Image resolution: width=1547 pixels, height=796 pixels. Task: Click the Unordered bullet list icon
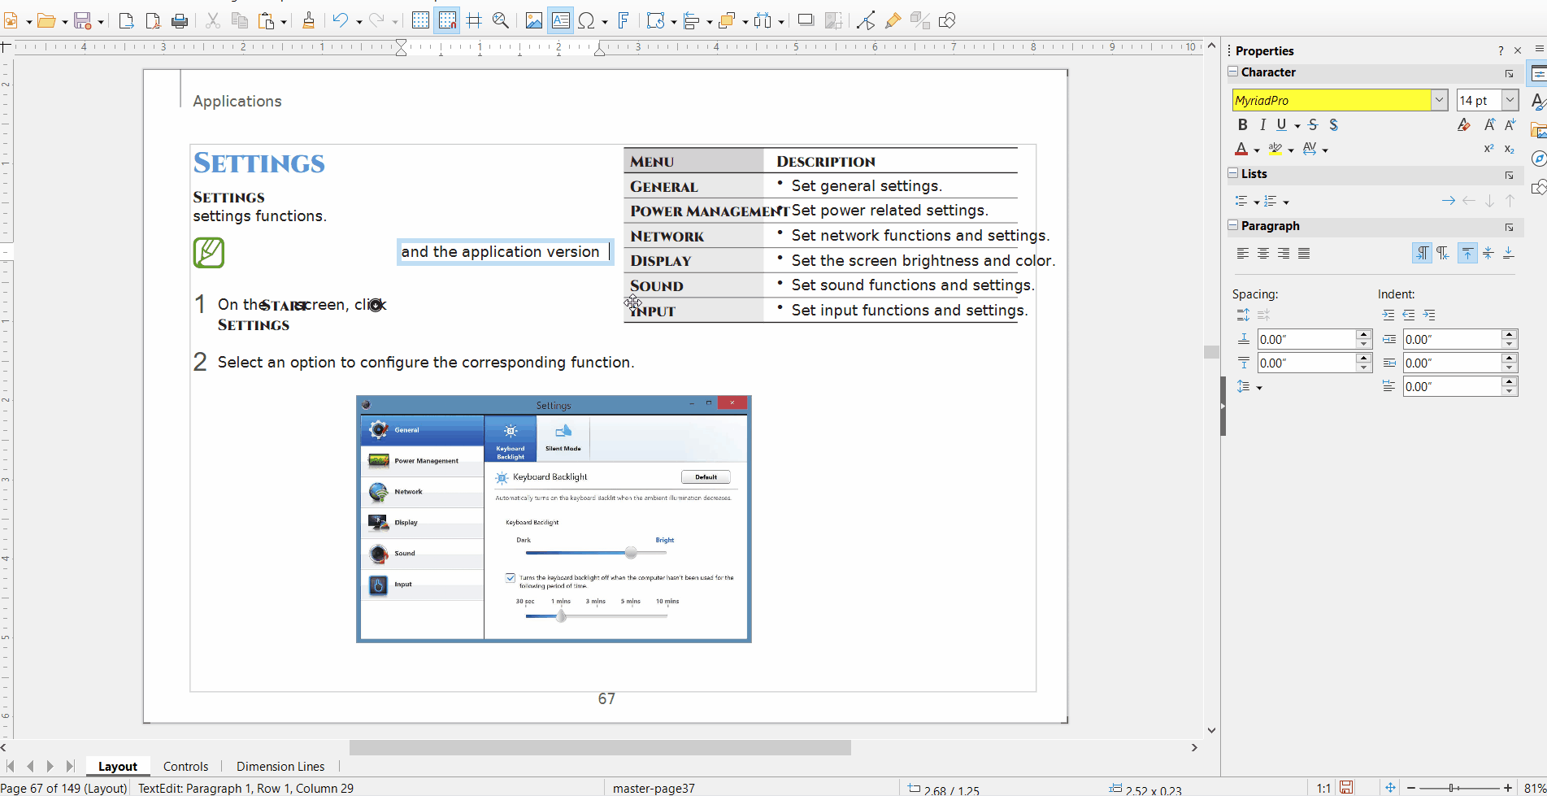click(1241, 201)
